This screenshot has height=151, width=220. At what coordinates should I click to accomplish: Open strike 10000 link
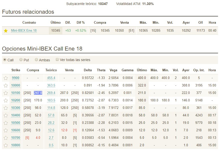tap(15, 85)
